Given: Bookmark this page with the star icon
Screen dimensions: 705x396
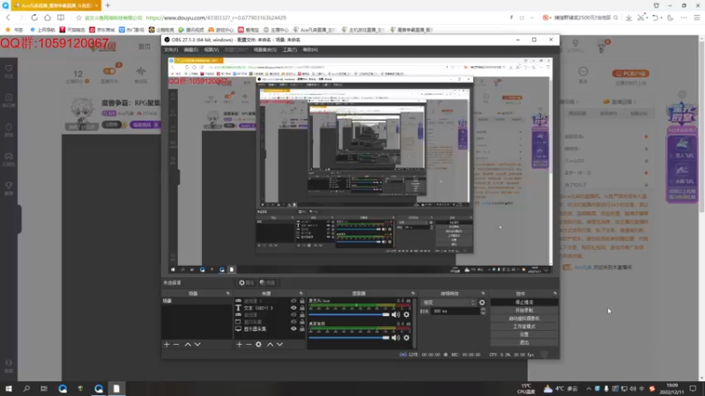Looking at the screenshot, I should click(x=78, y=18).
